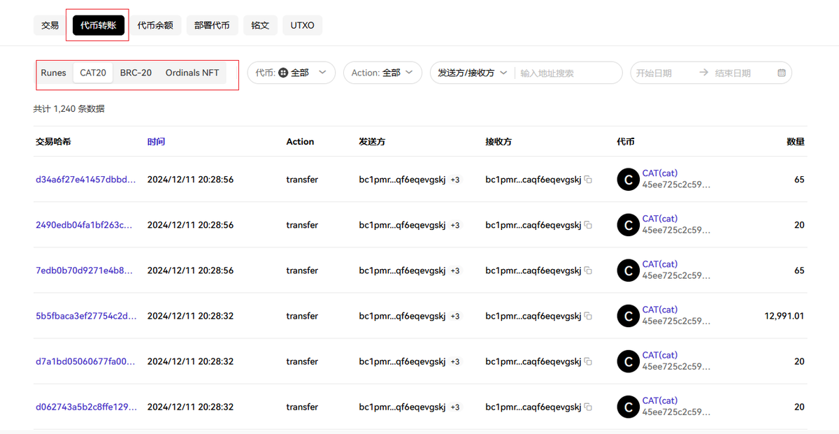Click the 开始日期 start date field
Viewport: 839px width, 434px height.
coord(654,73)
